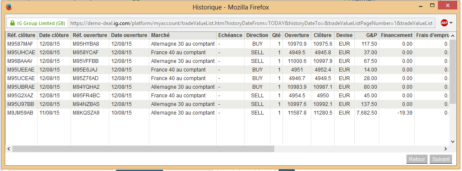The width and height of the screenshot is (462, 171).
Task: Select closing reference M95G2XAZ
Action: point(20,96)
